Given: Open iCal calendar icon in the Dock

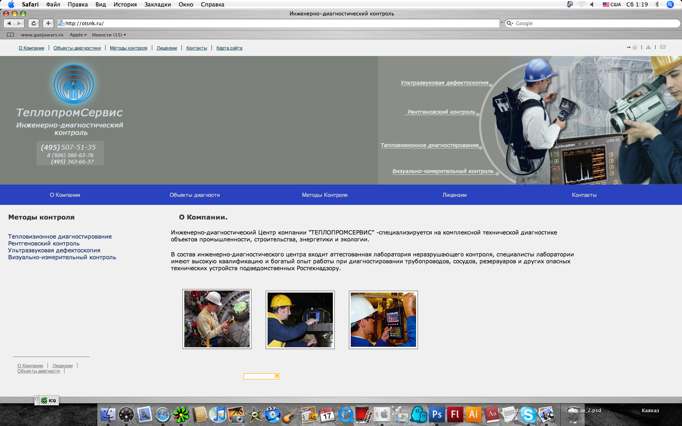Looking at the screenshot, I should [x=327, y=415].
